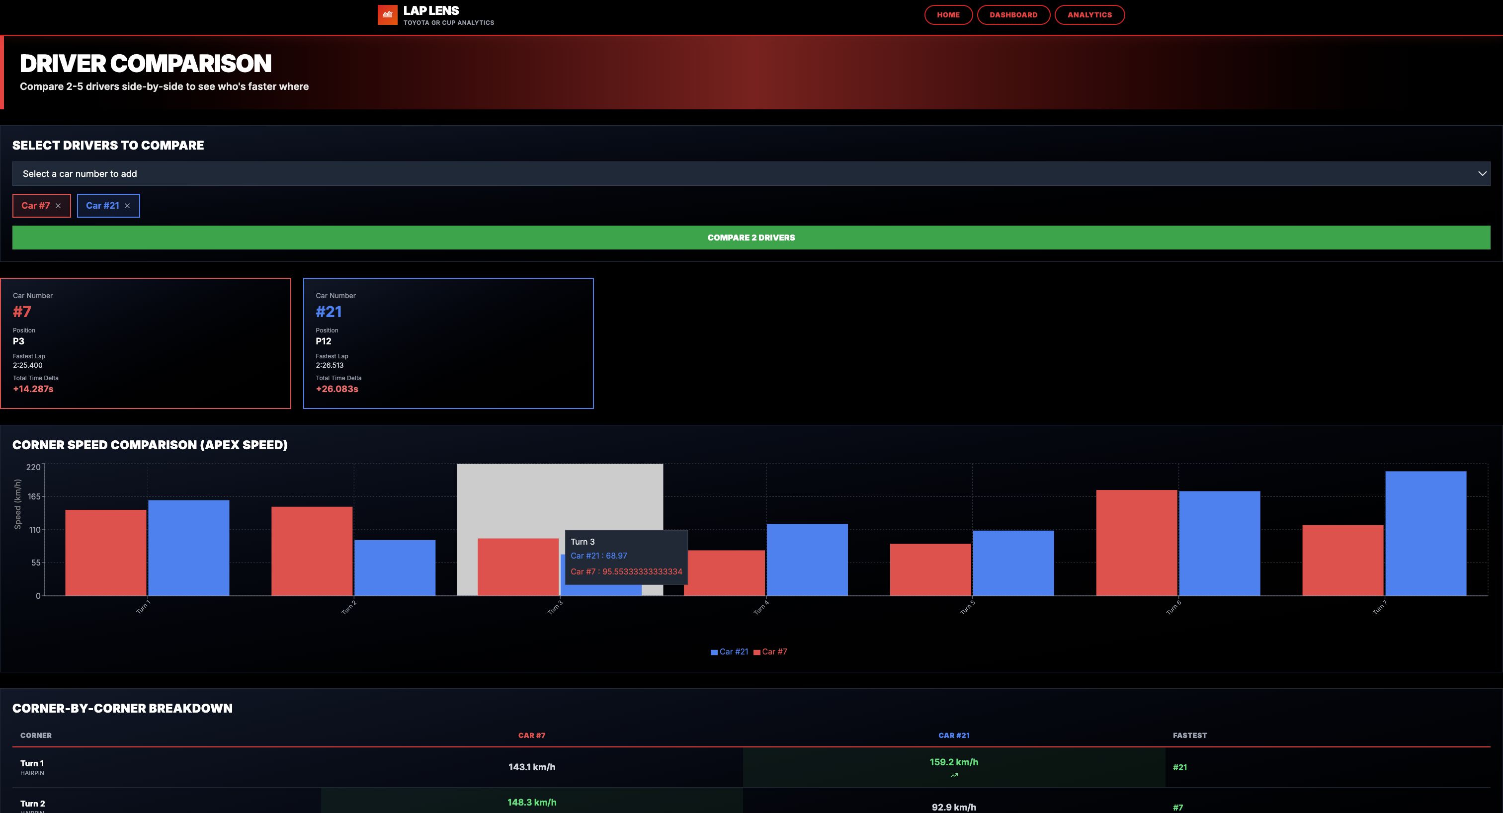Click the Car #7 selected driver chip
Viewport: 1503px width, 813px height.
click(x=36, y=206)
